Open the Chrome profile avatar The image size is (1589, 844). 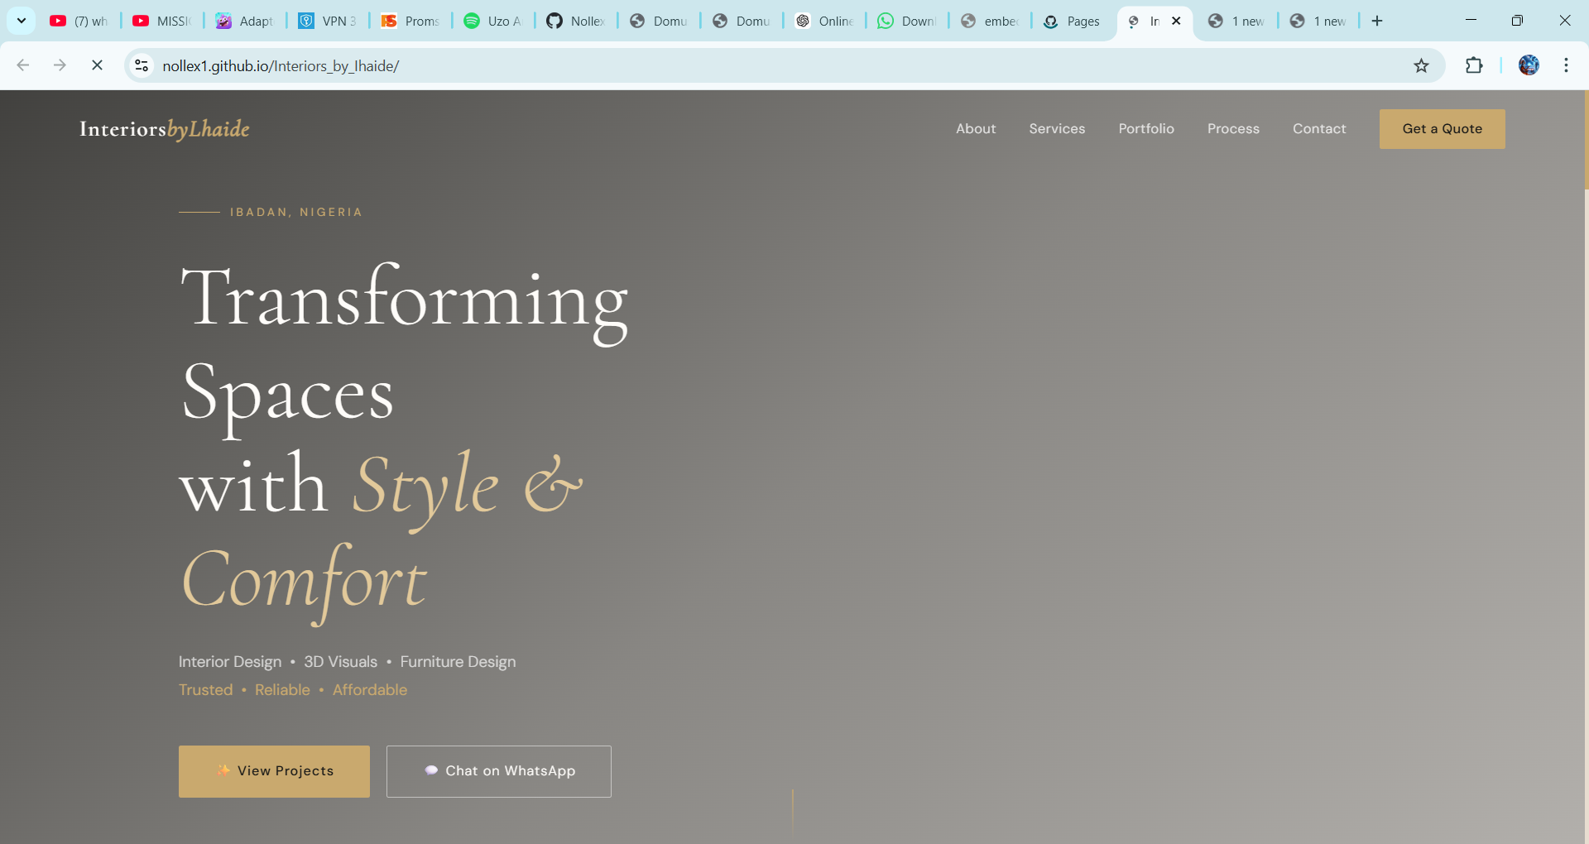pos(1529,65)
